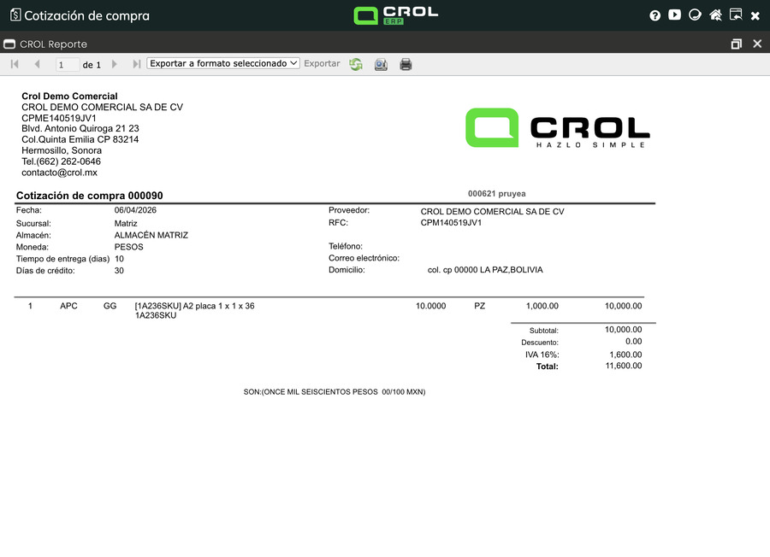The width and height of the screenshot is (770, 557).
Task: Go to previous report page
Action: point(37,64)
